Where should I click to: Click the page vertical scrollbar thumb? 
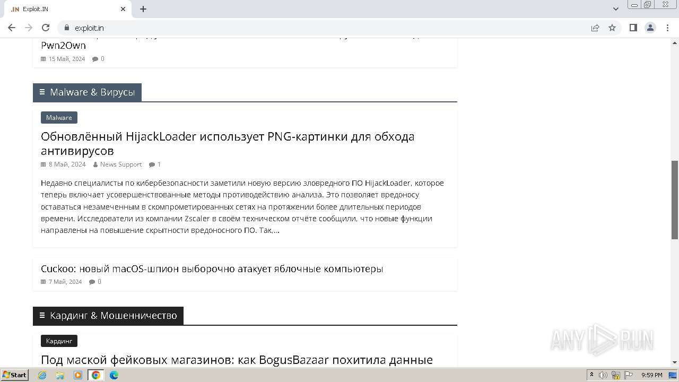[x=675, y=199]
